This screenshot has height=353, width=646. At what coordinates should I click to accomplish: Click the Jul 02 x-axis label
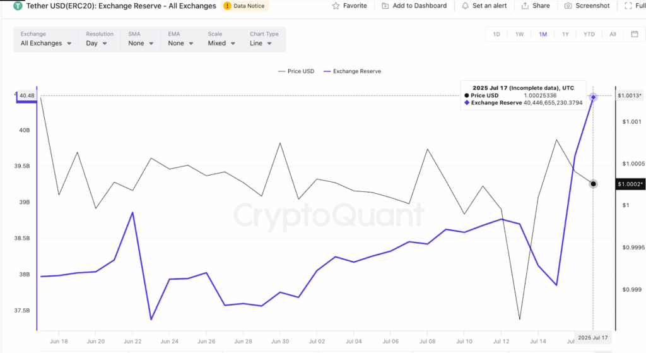point(317,342)
